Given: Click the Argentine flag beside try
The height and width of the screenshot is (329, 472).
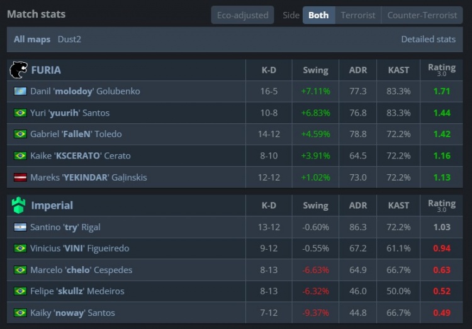Looking at the screenshot, I should tap(20, 227).
